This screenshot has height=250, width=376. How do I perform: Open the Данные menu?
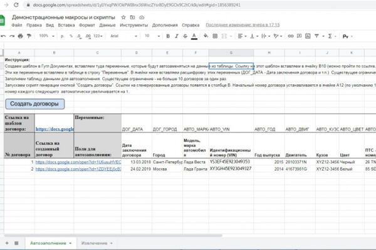click(x=107, y=25)
